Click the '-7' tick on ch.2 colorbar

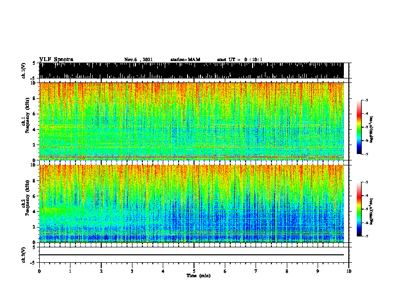click(366, 236)
